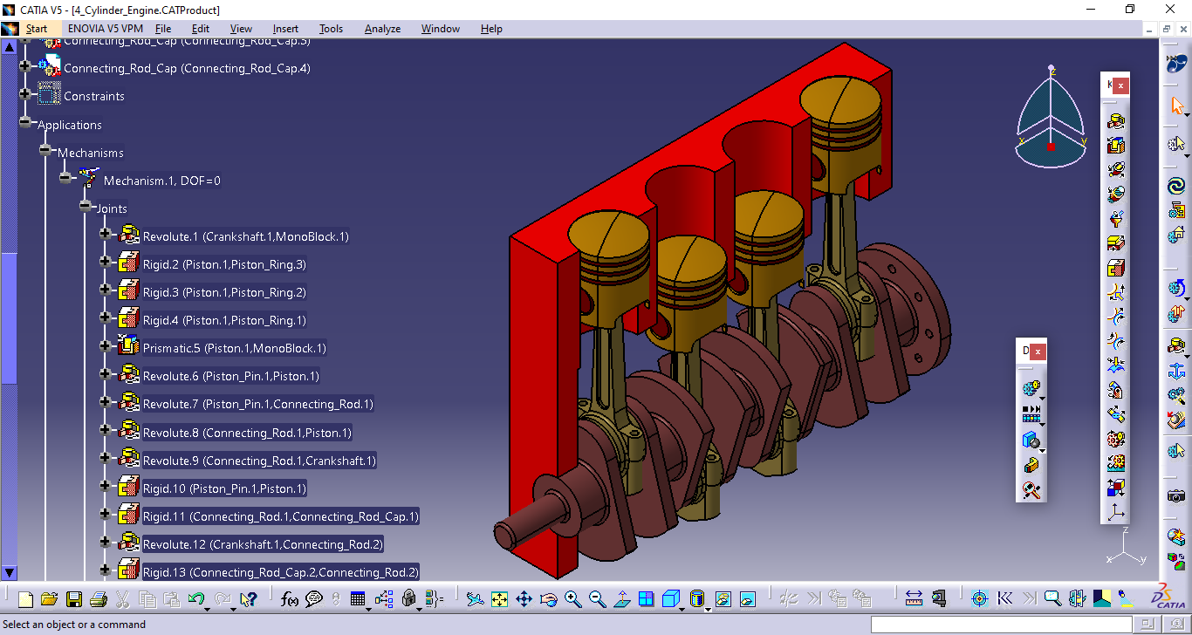
Task: Close the floating D simulation toolbar
Action: tap(1038, 351)
